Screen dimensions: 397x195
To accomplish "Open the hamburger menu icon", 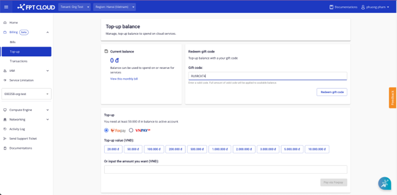I will tap(6, 7).
